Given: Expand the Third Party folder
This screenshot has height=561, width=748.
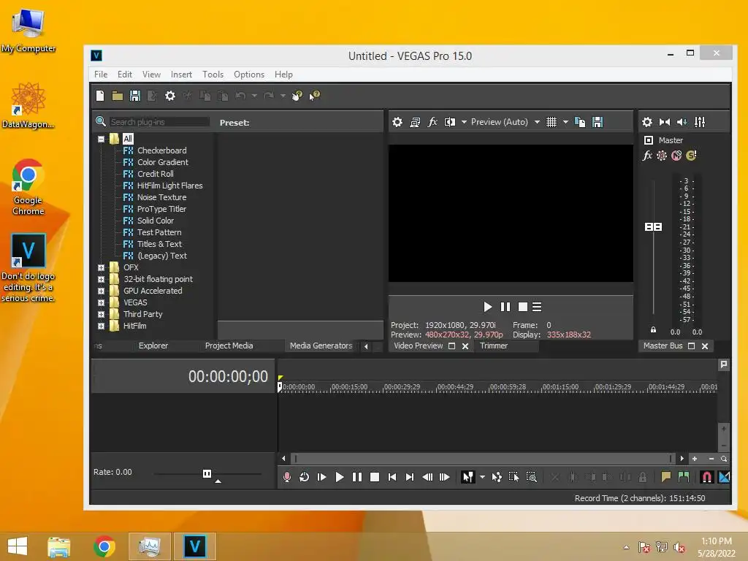Looking at the screenshot, I should (101, 314).
